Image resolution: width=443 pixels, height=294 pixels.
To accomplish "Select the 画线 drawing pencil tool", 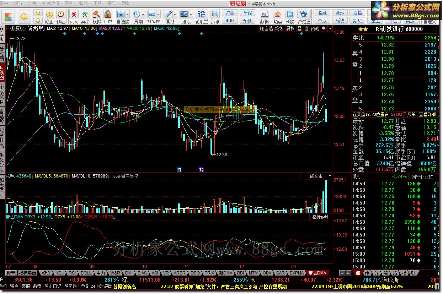I will click(168, 14).
